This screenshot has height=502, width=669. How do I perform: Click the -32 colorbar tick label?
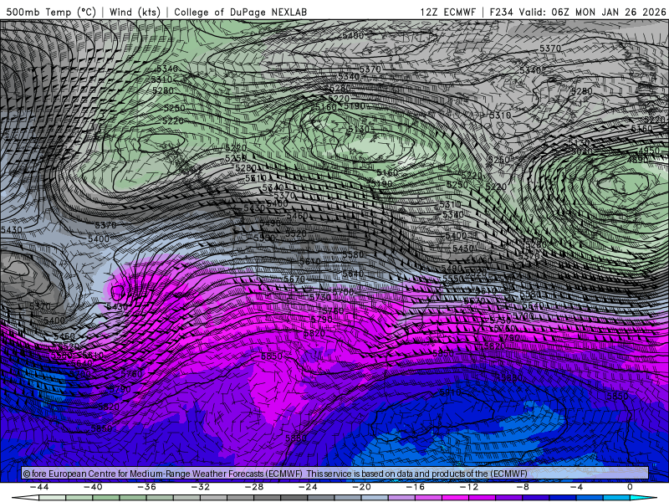tap(201, 487)
